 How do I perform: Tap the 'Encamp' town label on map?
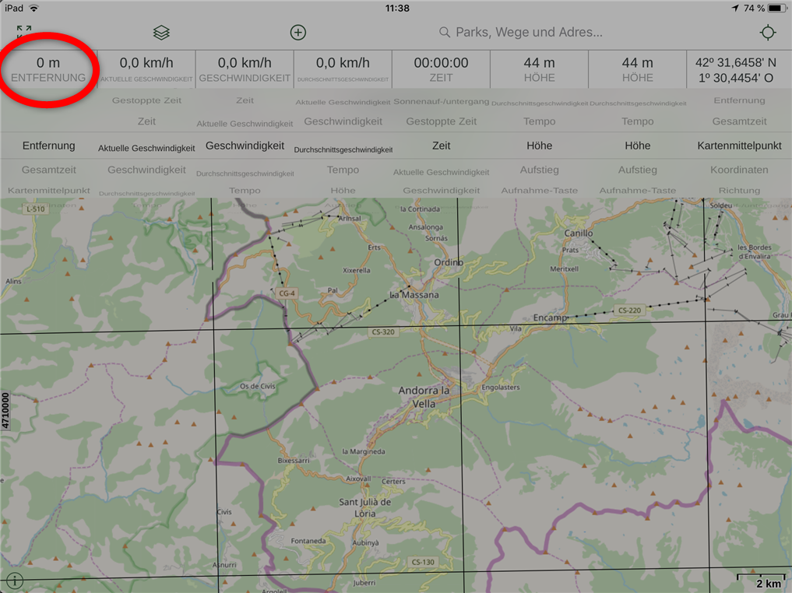click(550, 318)
